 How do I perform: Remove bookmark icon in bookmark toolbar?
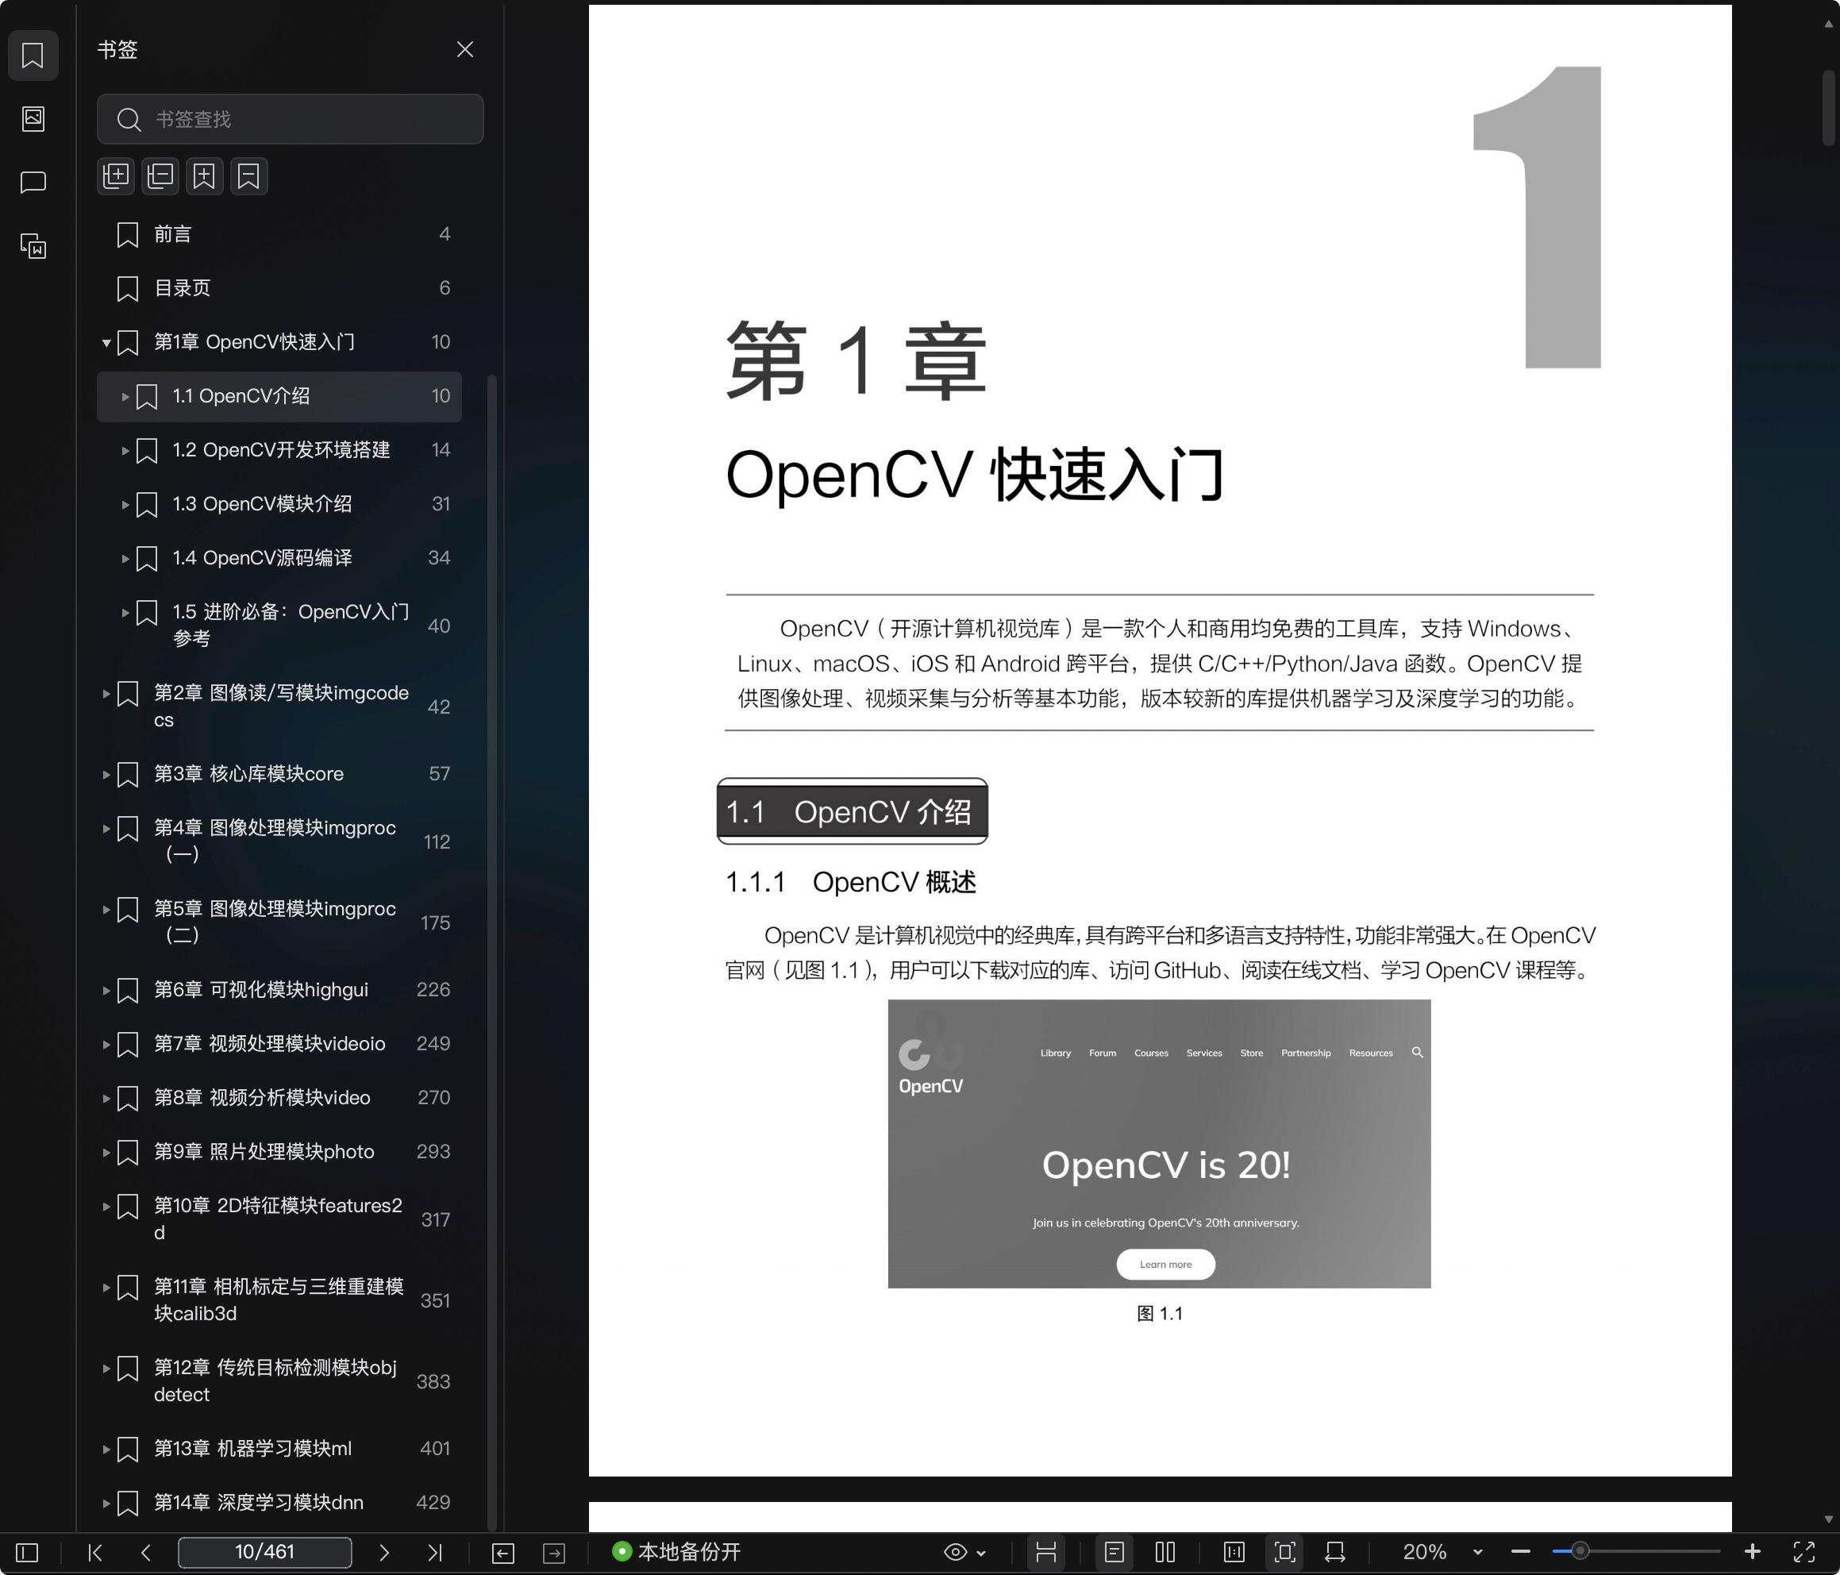(248, 176)
